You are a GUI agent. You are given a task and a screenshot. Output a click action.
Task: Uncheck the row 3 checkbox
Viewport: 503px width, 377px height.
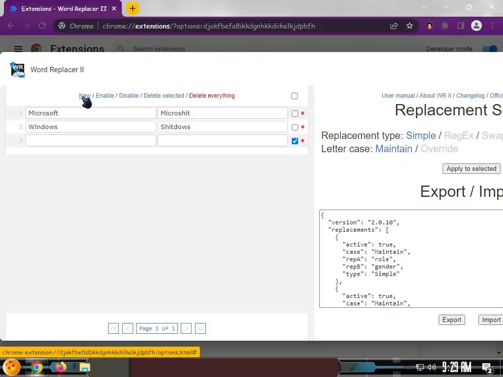click(295, 141)
